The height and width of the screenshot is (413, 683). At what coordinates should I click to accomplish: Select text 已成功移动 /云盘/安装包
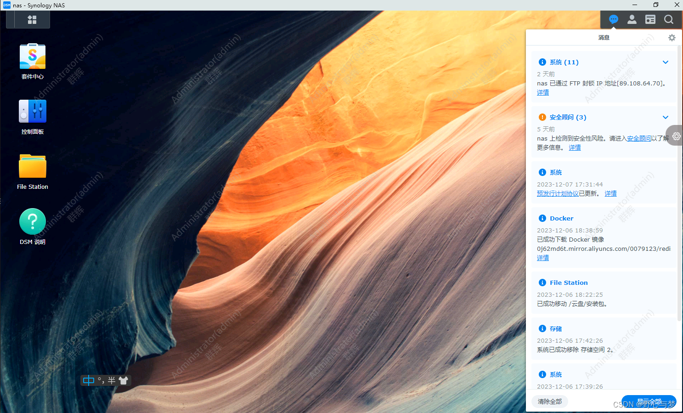572,304
